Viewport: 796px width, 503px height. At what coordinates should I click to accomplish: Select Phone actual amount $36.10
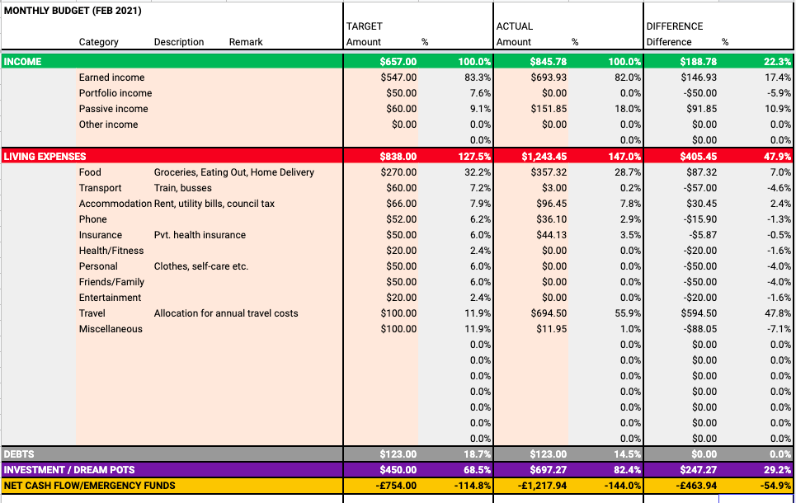(552, 219)
